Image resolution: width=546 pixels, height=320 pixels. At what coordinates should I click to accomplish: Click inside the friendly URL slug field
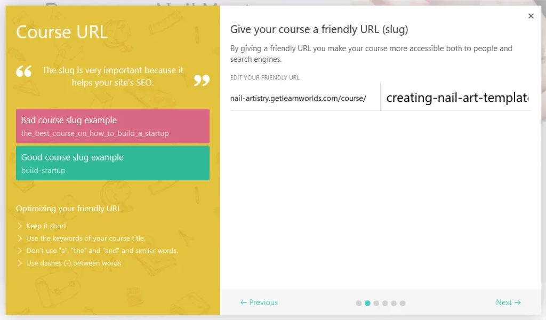(456, 98)
